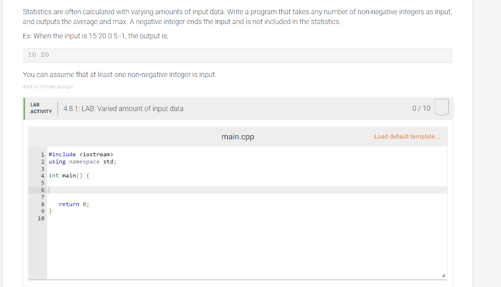
Task: Click the activity ID text 418174.2971480.qx3zqy7
Action: [48, 87]
